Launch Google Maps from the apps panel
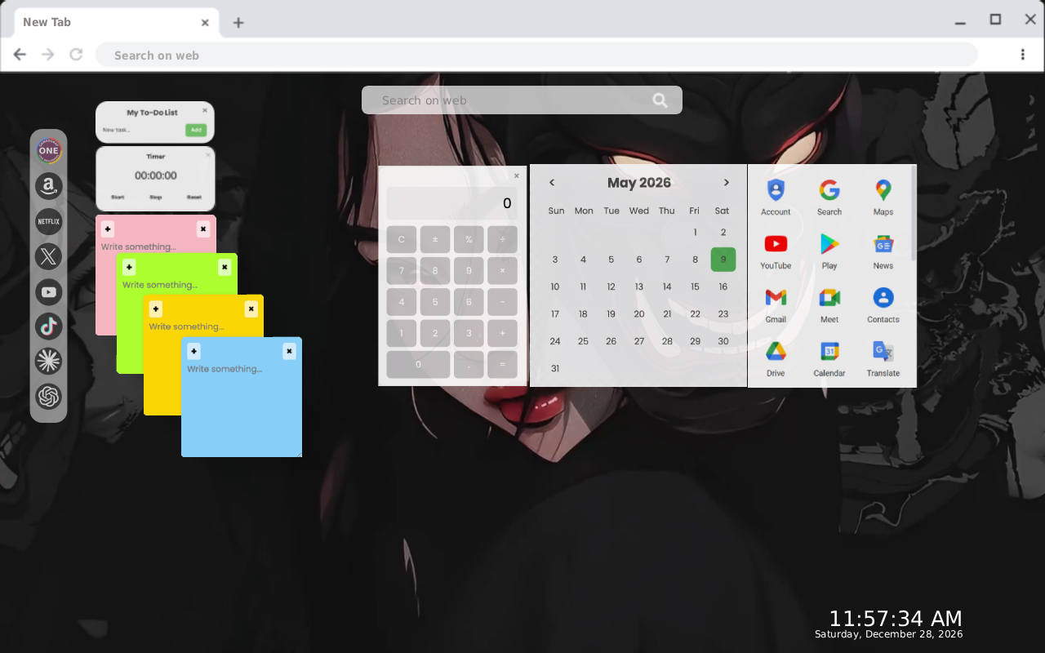 pos(883,198)
